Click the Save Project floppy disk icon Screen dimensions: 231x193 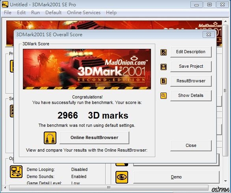click(164, 67)
